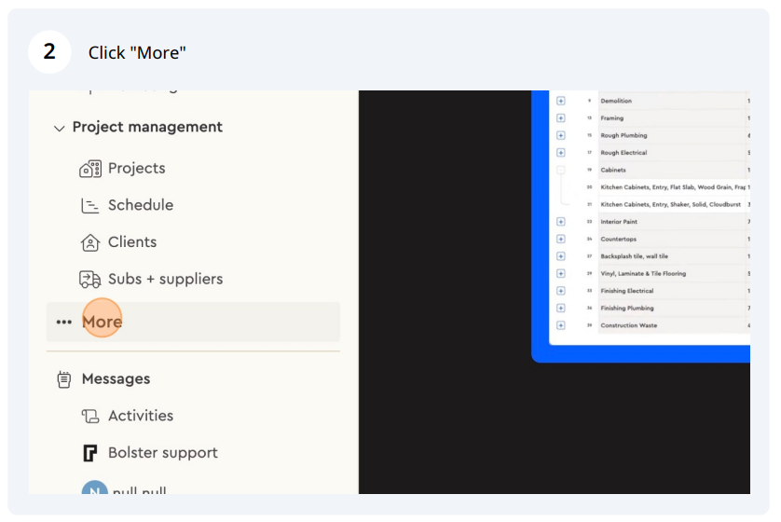Expand the Finishing Electrical row
Screen dimensions: 781x522
(x=561, y=291)
